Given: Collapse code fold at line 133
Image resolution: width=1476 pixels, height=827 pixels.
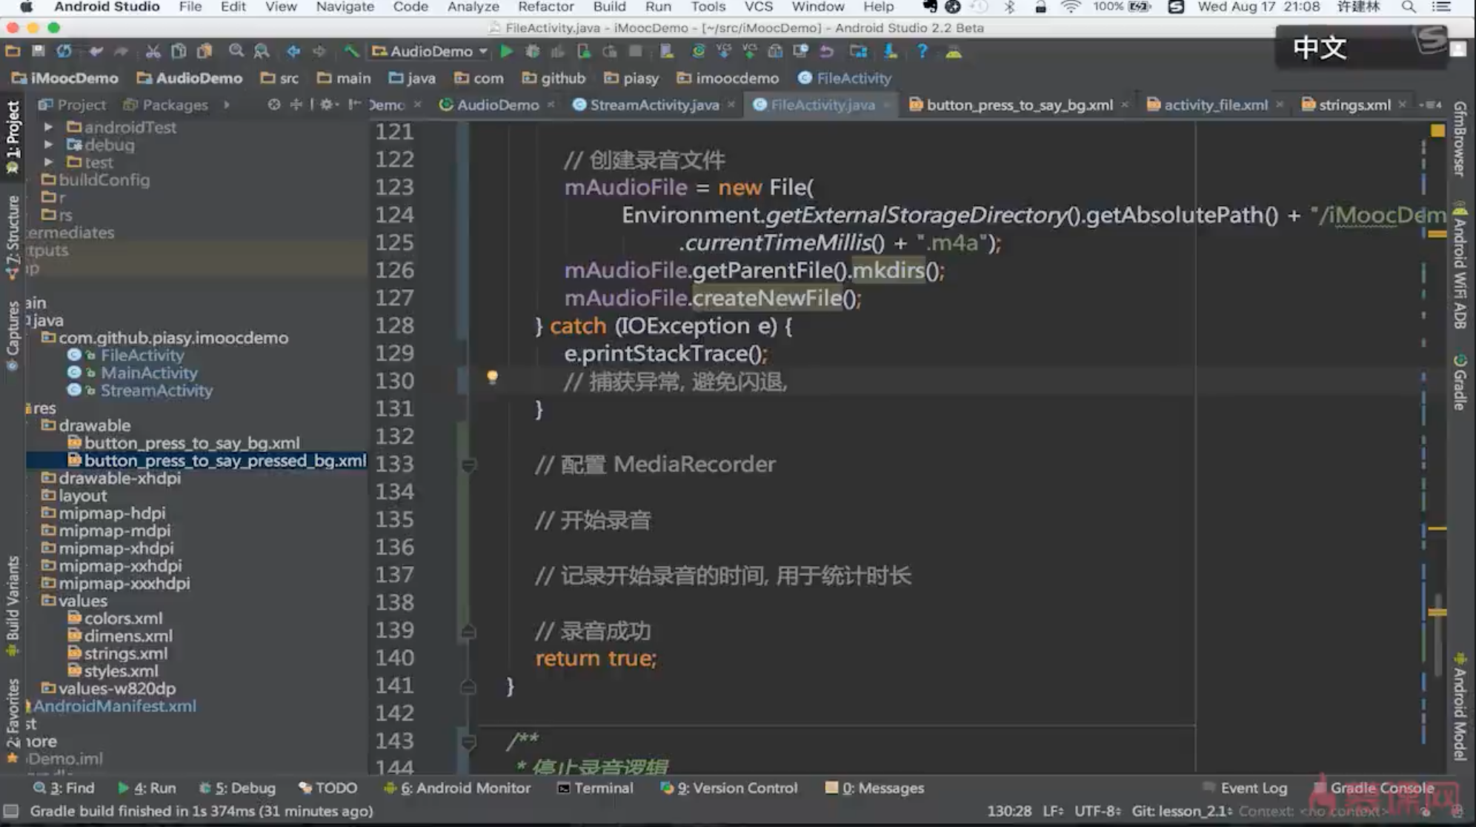Looking at the screenshot, I should [x=468, y=465].
